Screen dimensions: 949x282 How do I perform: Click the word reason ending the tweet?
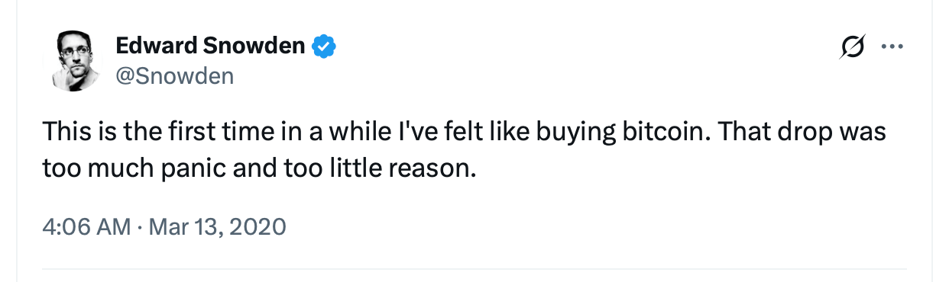coord(432,168)
